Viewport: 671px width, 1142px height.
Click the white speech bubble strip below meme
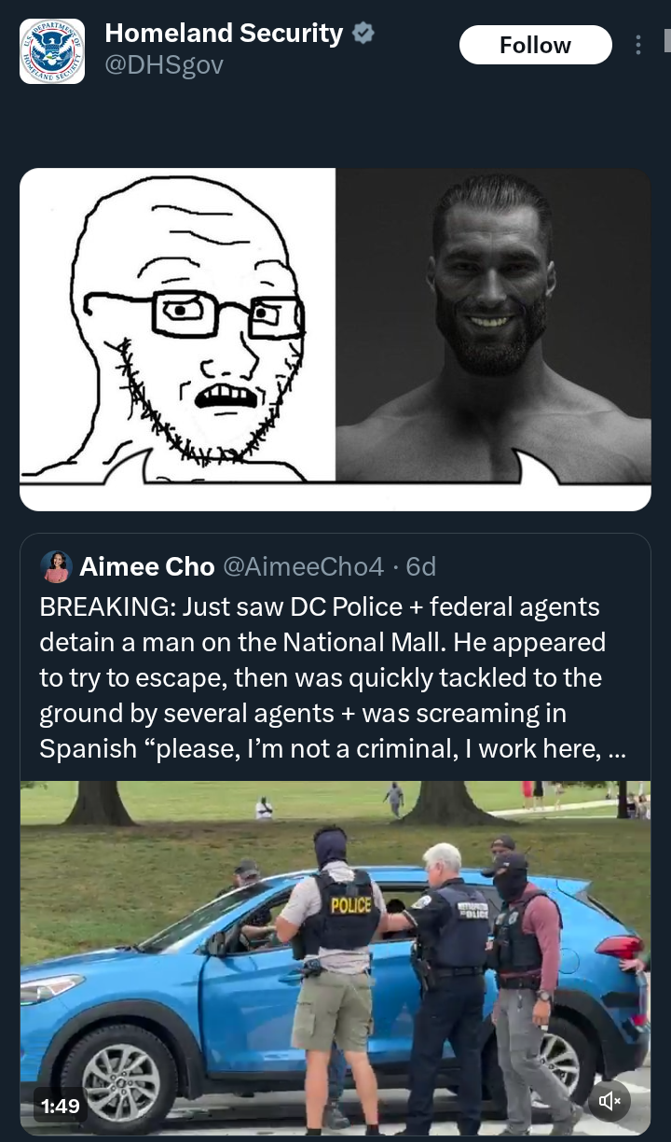coord(335,496)
